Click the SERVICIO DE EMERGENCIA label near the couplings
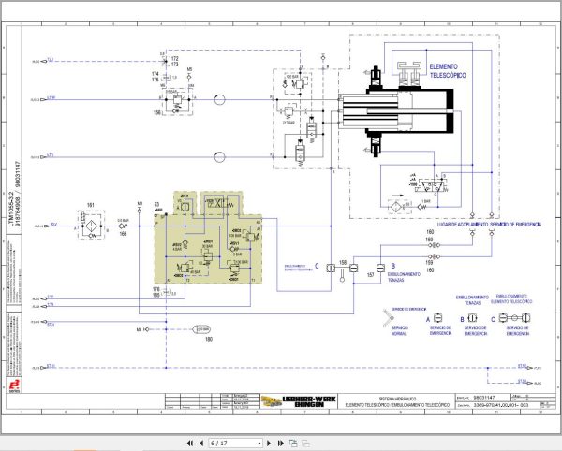The width and height of the screenshot is (562, 451). pos(516,225)
